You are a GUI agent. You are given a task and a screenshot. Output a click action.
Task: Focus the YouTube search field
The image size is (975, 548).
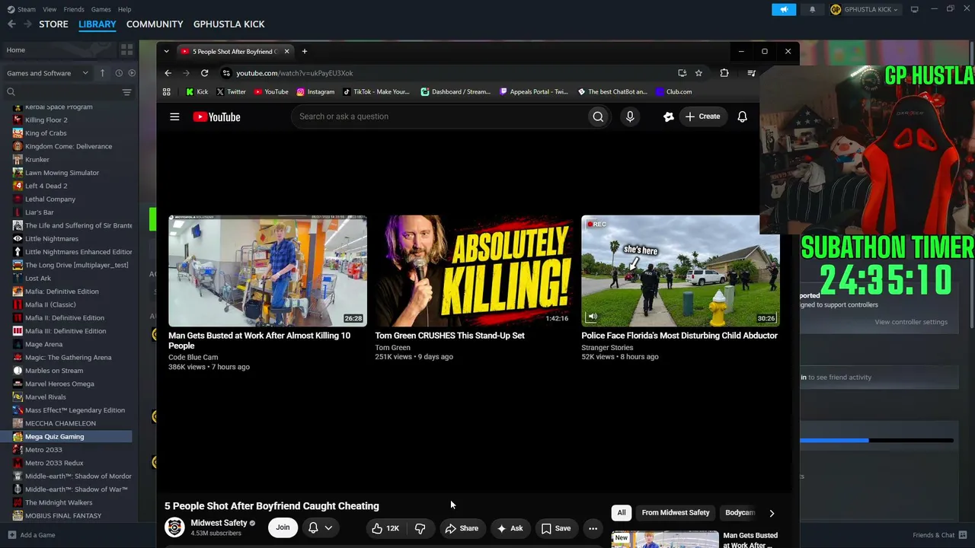[438, 116]
